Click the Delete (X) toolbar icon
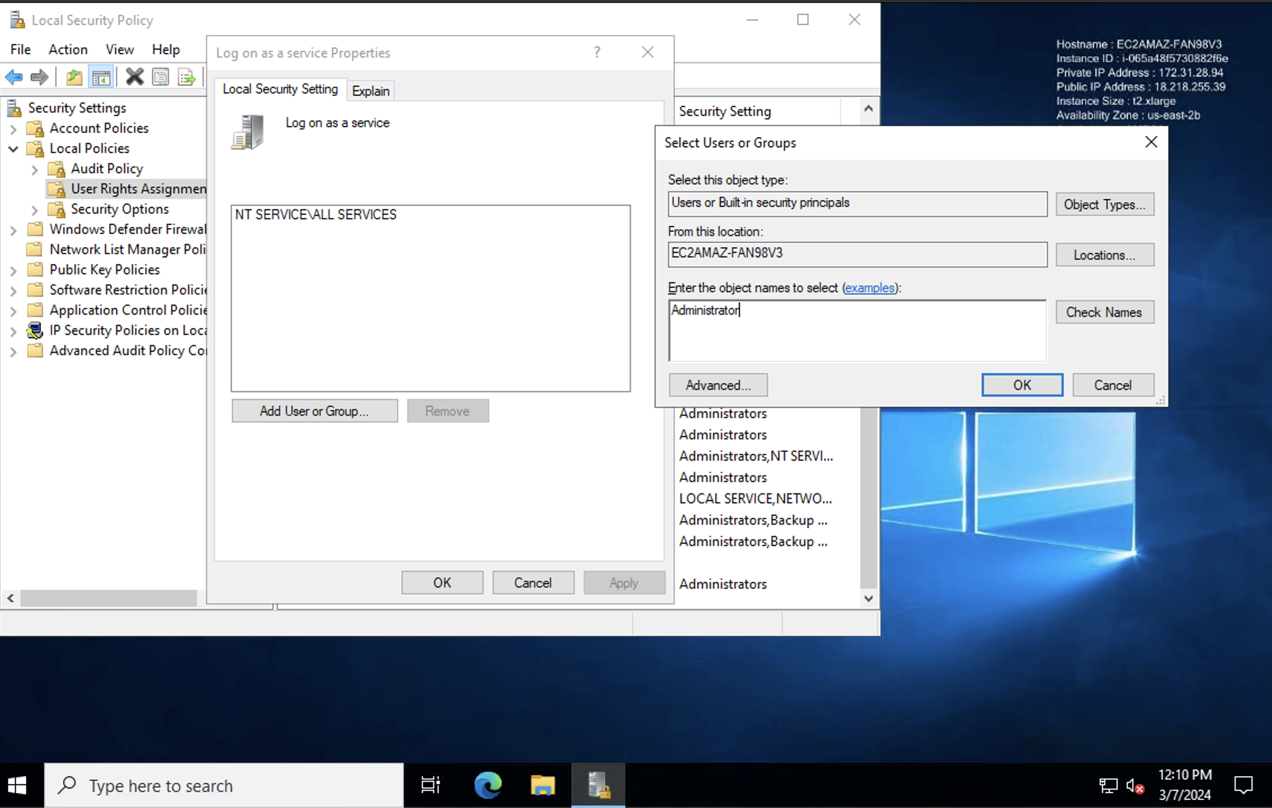Image resolution: width=1272 pixels, height=808 pixels. click(134, 77)
